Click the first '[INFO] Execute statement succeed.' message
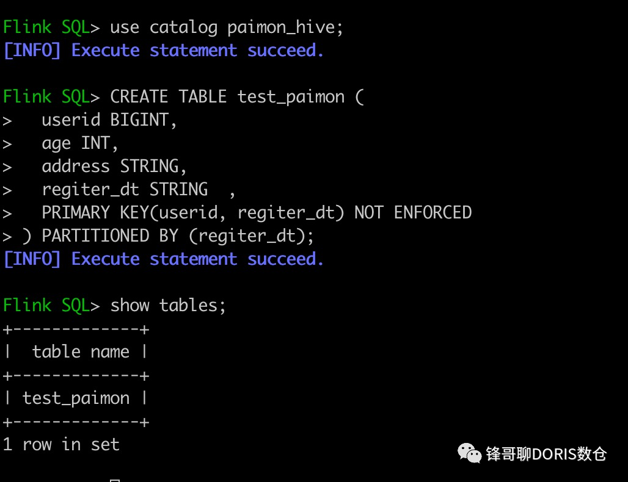 [x=163, y=51]
